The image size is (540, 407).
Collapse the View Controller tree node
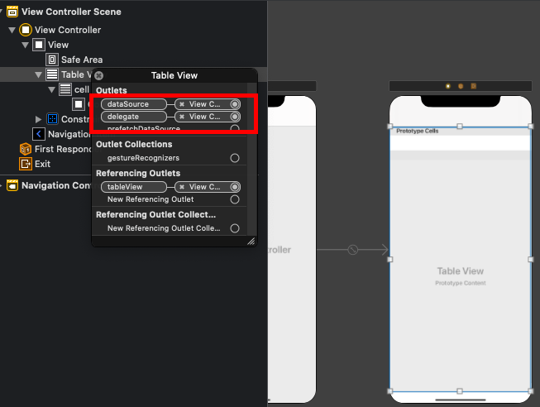(12, 30)
